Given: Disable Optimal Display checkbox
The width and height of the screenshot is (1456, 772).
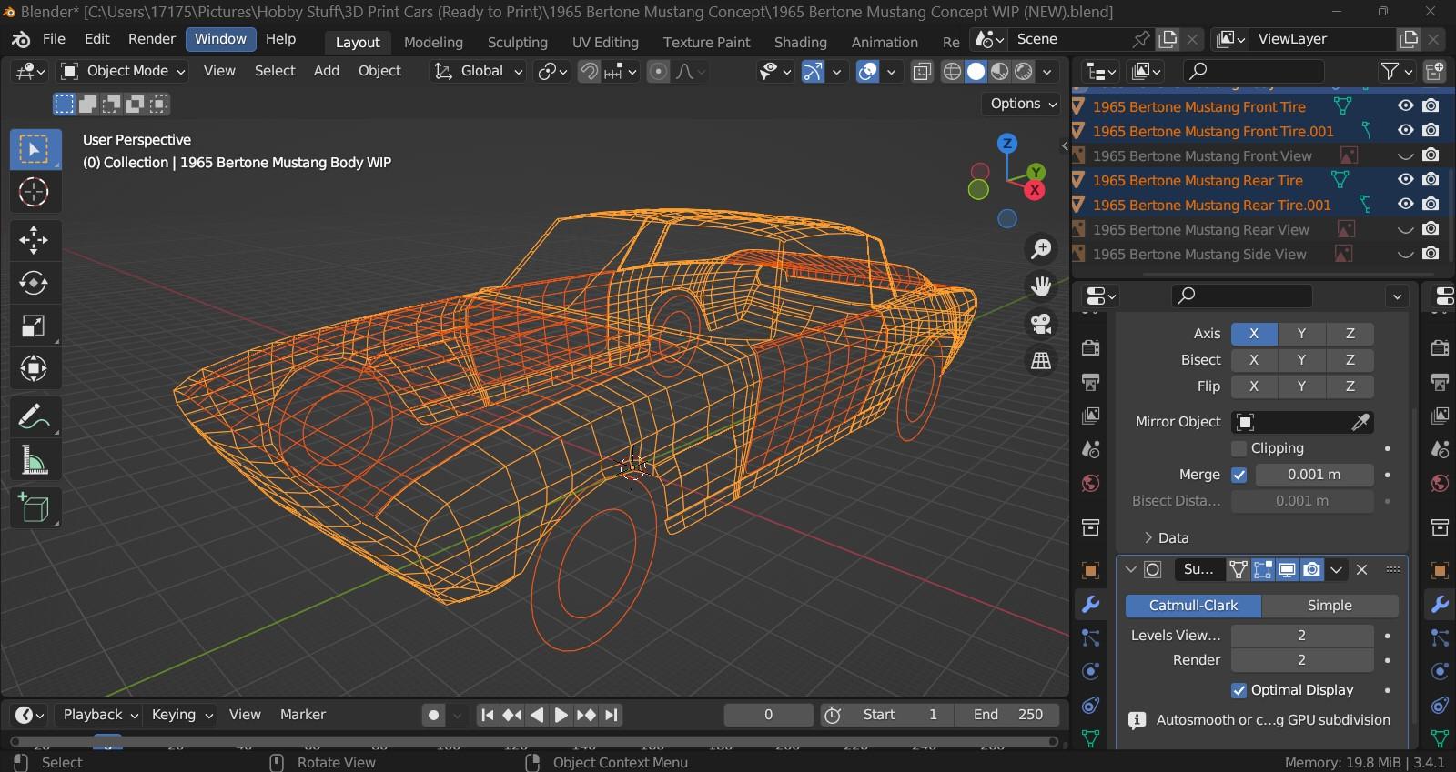Looking at the screenshot, I should pyautogui.click(x=1239, y=690).
